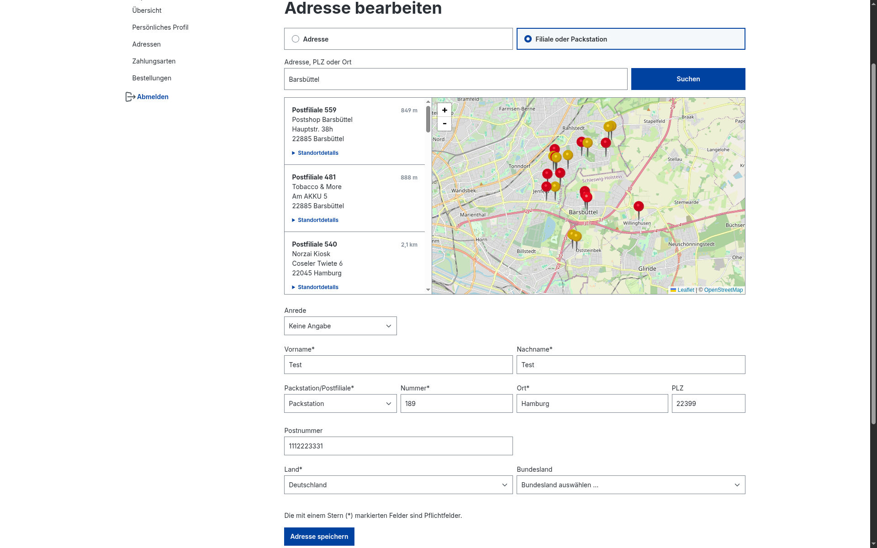The height and width of the screenshot is (548, 877).
Task: Click the Abmelden link
Action: pos(153,97)
